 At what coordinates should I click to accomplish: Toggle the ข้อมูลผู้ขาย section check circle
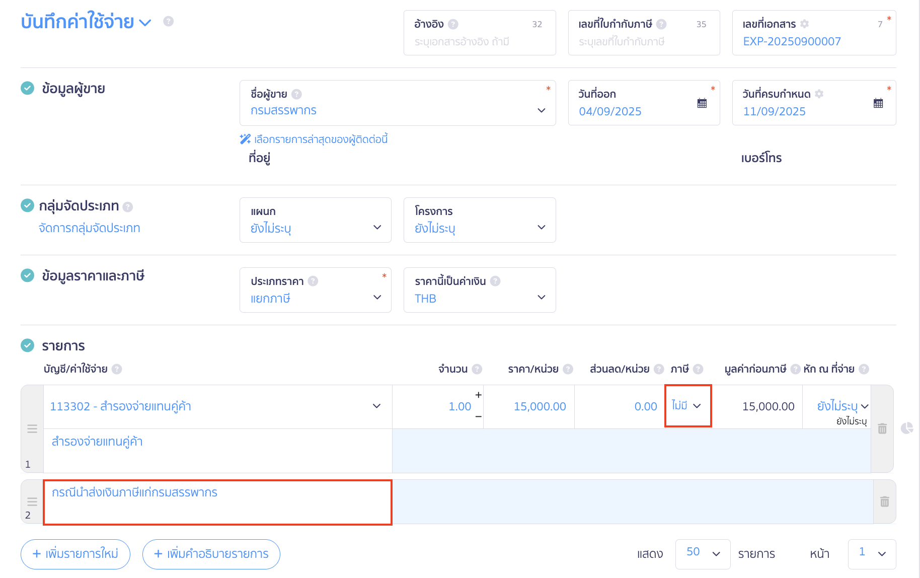27,88
